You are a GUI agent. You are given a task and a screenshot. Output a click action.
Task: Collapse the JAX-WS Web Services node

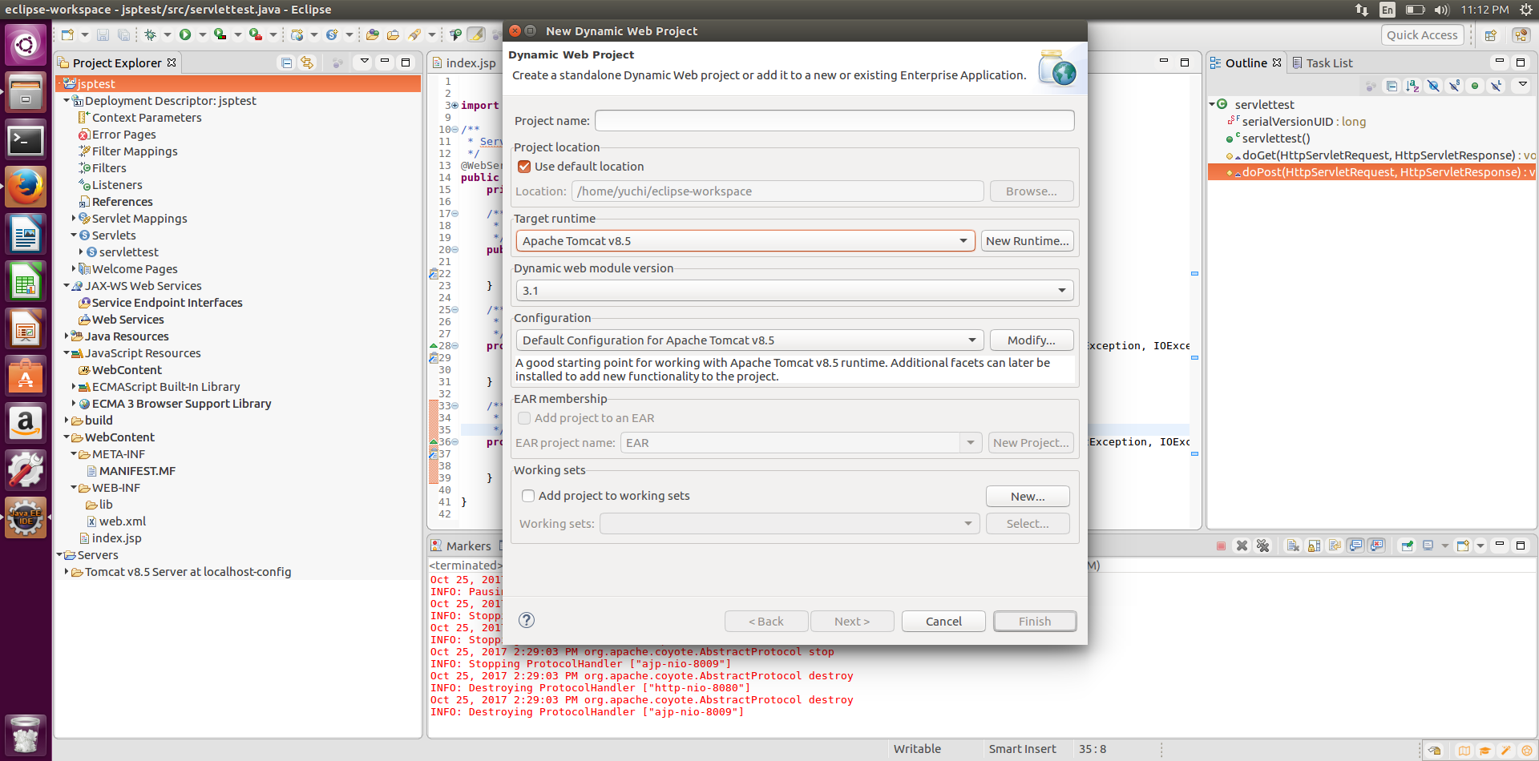(x=67, y=285)
